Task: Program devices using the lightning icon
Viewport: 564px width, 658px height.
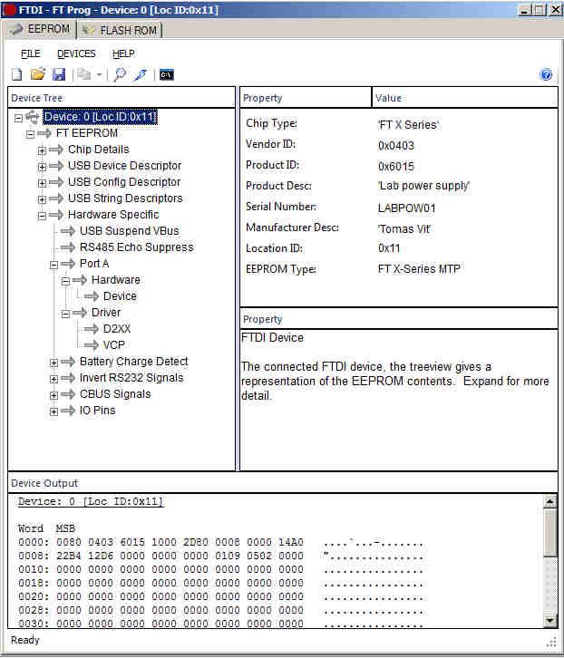Action: (141, 75)
